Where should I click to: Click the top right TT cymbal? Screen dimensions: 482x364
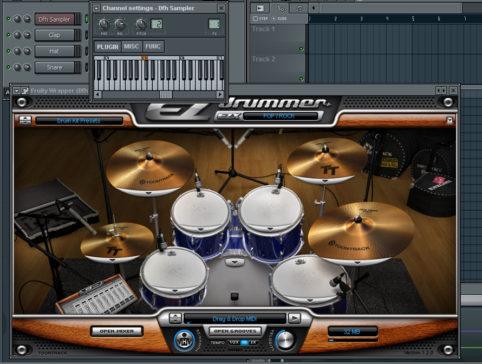327,161
